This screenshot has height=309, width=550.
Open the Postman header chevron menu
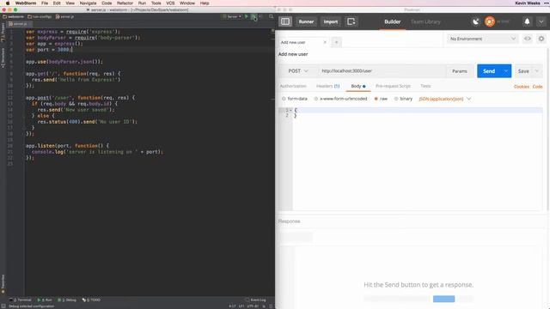541,21
